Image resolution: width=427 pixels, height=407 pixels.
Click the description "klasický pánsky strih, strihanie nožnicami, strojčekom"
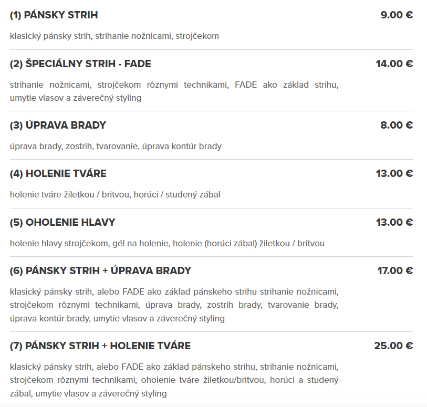point(114,36)
